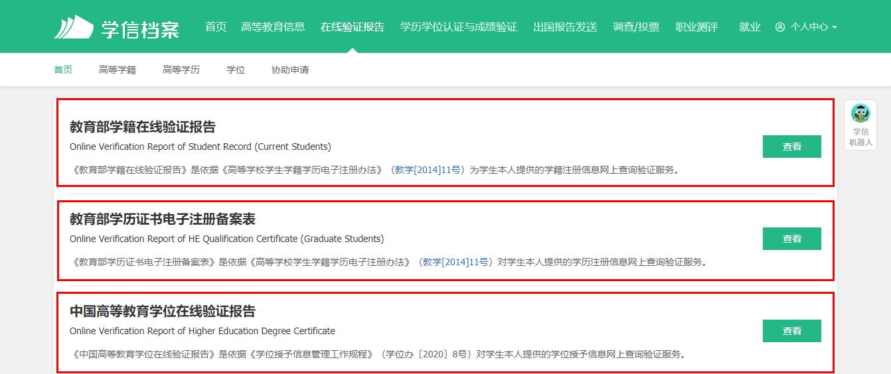Click 查看 for 教育部学历证书电子注册备案表

click(791, 239)
